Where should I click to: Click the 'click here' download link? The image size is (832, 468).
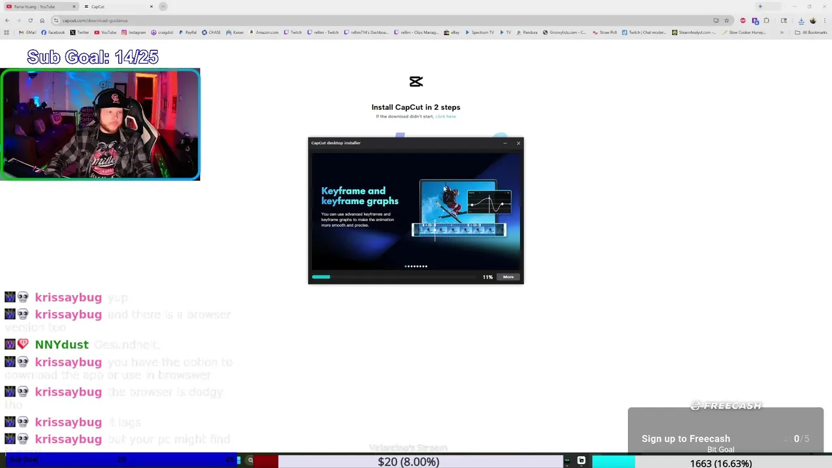(x=445, y=116)
